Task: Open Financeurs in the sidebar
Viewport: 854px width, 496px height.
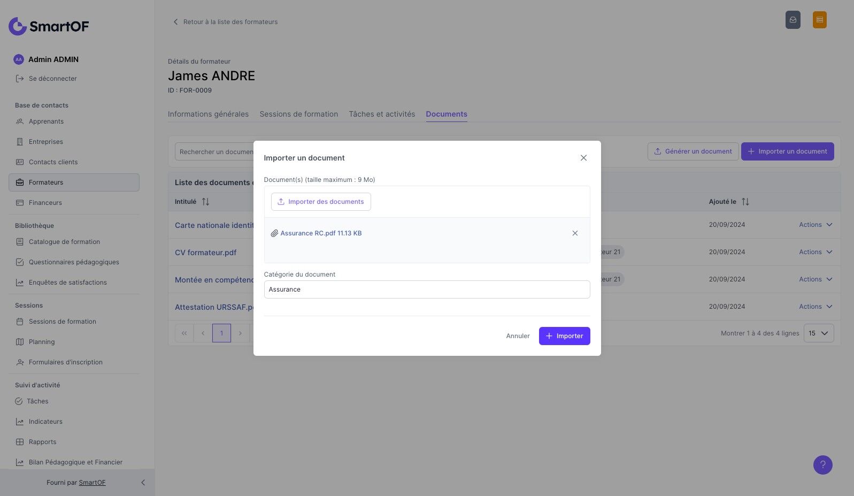Action: [74, 203]
